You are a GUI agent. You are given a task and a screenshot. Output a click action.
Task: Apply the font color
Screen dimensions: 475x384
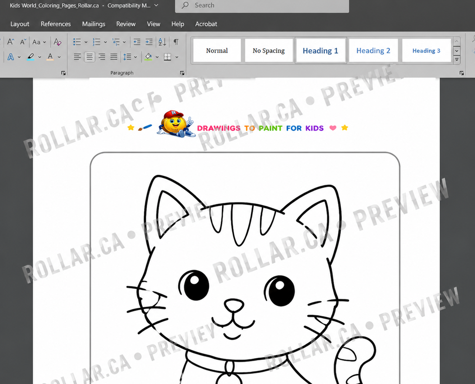(x=50, y=57)
